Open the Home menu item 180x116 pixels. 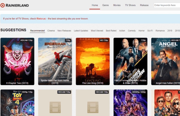coord(95,5)
